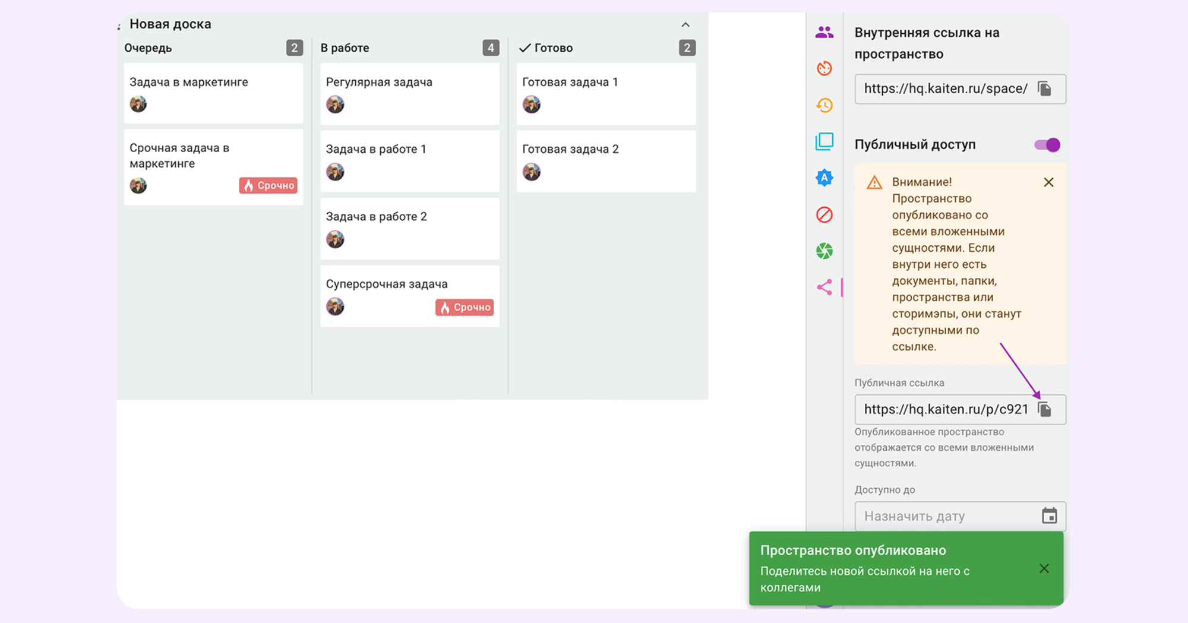Copy the internal space link
Image resolution: width=1188 pixels, height=623 pixels.
tap(1044, 89)
